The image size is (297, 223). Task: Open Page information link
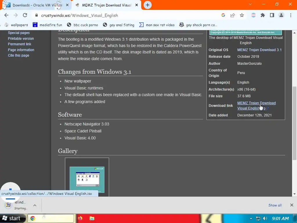point(21,50)
